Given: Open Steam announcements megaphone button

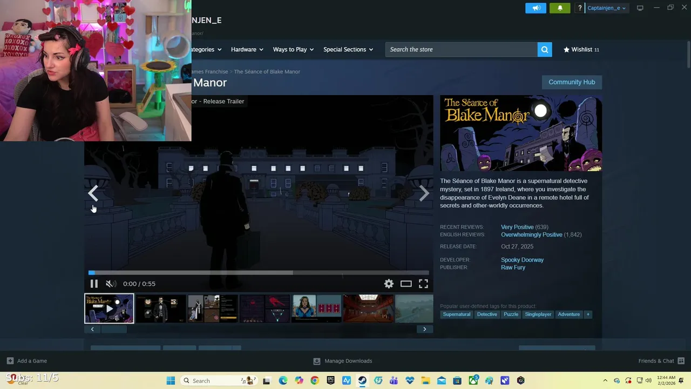Looking at the screenshot, I should 536,8.
